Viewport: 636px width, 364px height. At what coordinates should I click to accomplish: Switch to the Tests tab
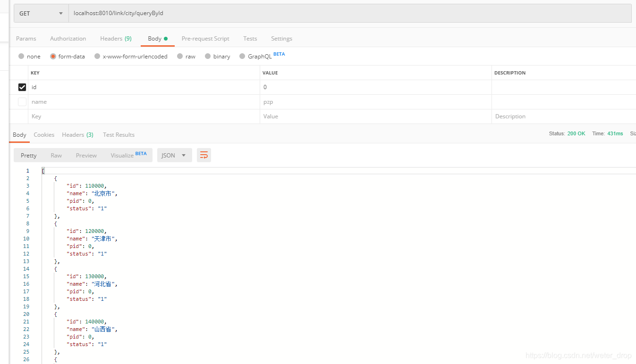pyautogui.click(x=250, y=39)
